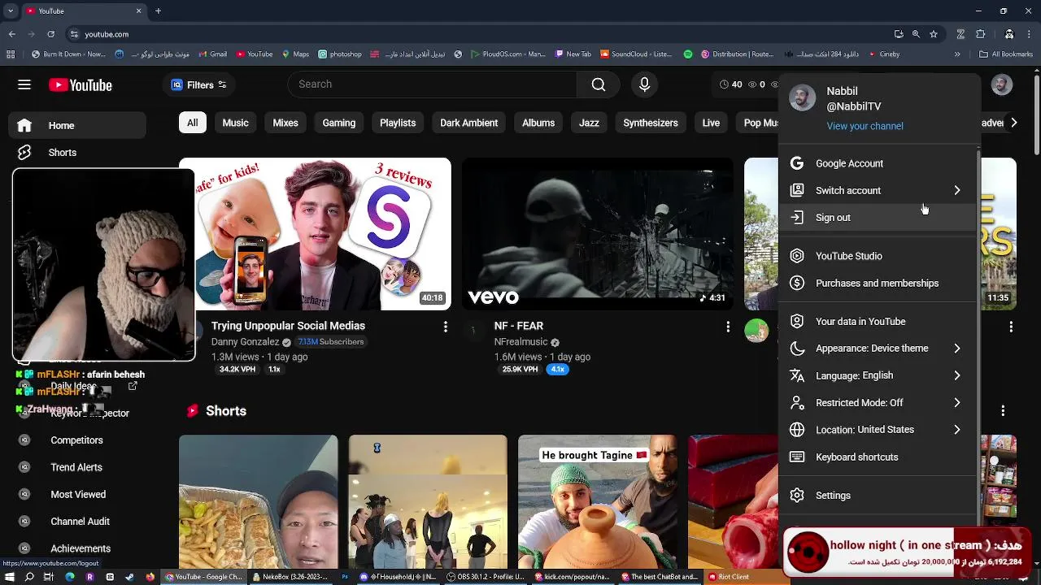Screen dimensions: 1041x585
Task: Click the Google Account icon in menu
Action: point(797,163)
